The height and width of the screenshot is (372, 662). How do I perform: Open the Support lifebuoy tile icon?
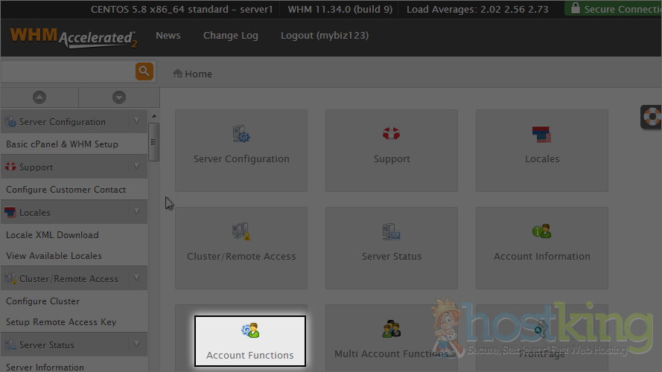[x=392, y=134]
